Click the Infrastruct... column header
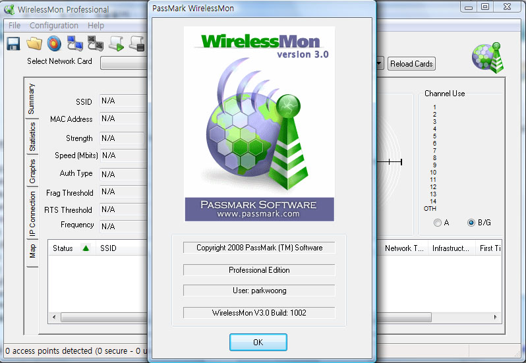Image resolution: width=526 pixels, height=363 pixels. 452,248
